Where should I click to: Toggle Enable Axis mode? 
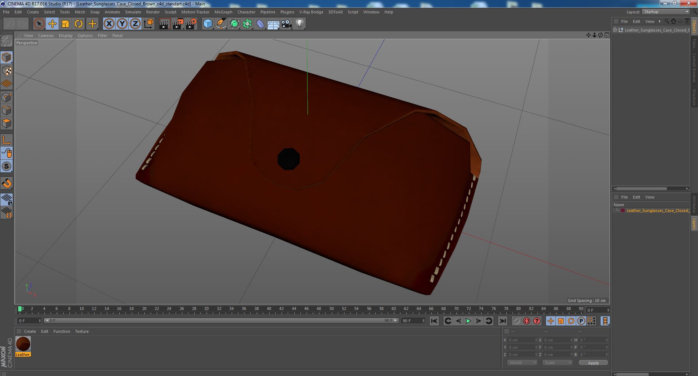(7, 140)
